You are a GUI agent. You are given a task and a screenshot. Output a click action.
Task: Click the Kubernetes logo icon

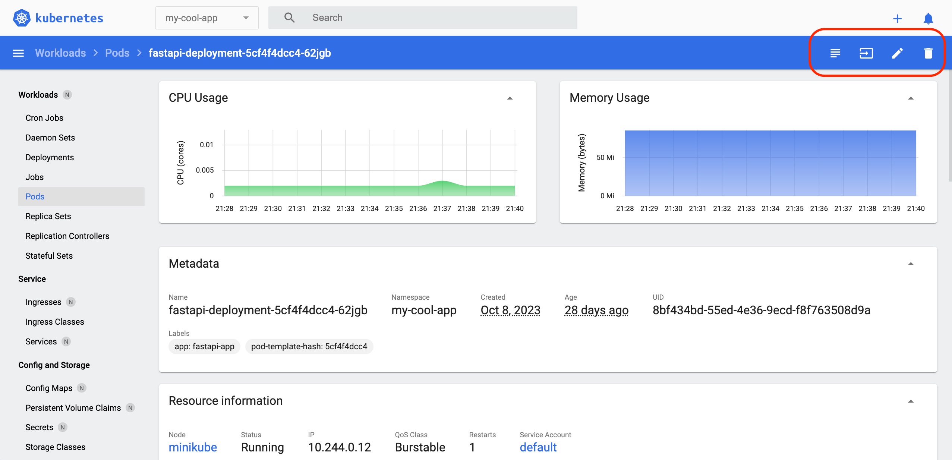tap(22, 18)
